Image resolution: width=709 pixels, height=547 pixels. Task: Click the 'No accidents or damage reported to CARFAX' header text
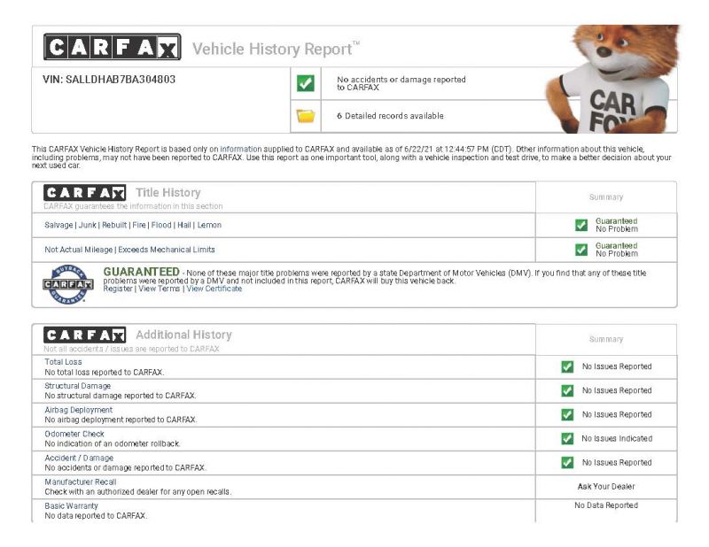pos(401,83)
